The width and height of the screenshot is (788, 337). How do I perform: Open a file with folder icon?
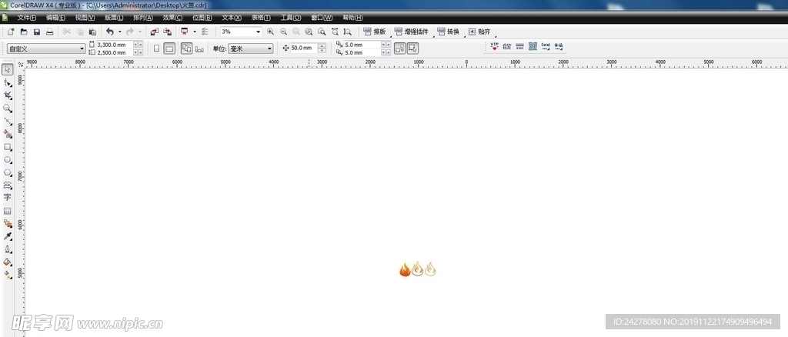[24, 32]
